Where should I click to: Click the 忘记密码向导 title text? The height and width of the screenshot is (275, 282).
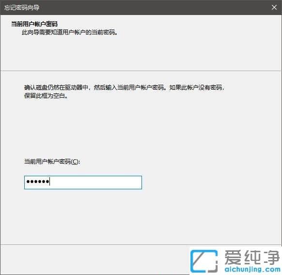coord(22,8)
